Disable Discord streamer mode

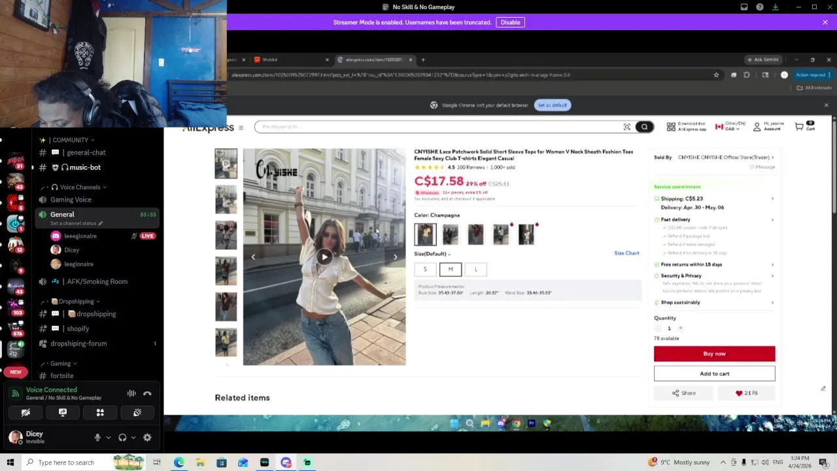[x=511, y=22]
